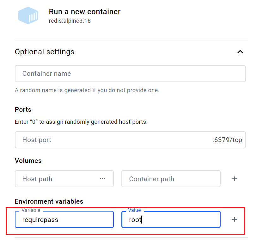257x245 pixels.
Task: Click the random name helper text
Action: tap(87, 90)
